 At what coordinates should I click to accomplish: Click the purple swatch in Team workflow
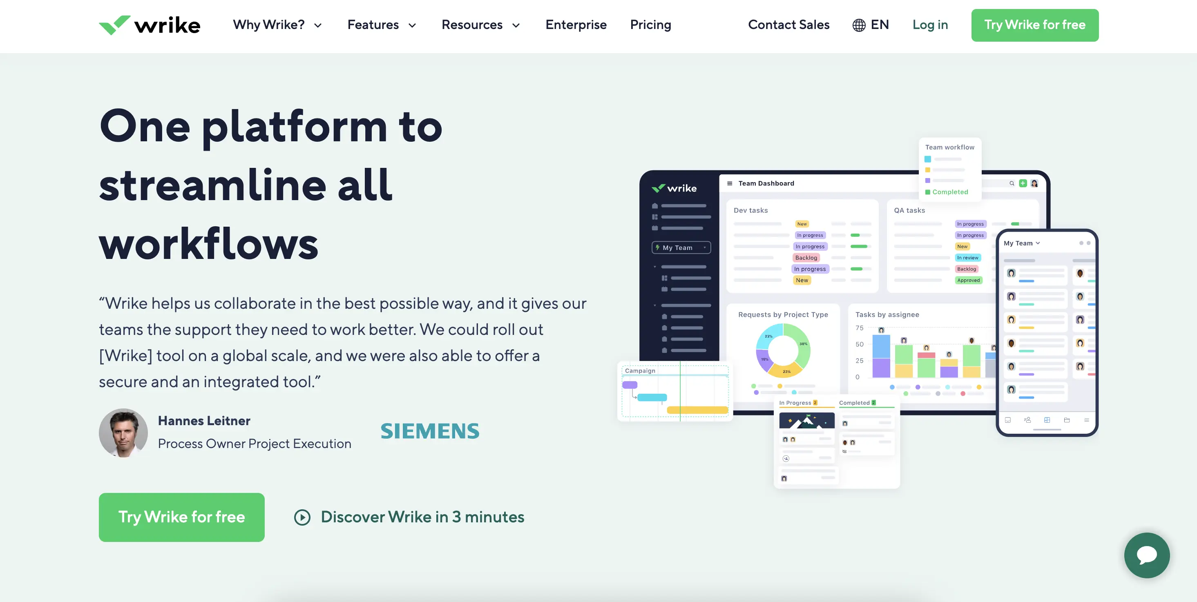click(927, 181)
